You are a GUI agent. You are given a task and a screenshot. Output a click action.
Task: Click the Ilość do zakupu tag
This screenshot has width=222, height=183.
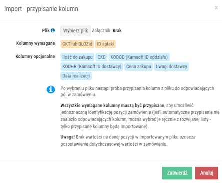[x=77, y=57]
